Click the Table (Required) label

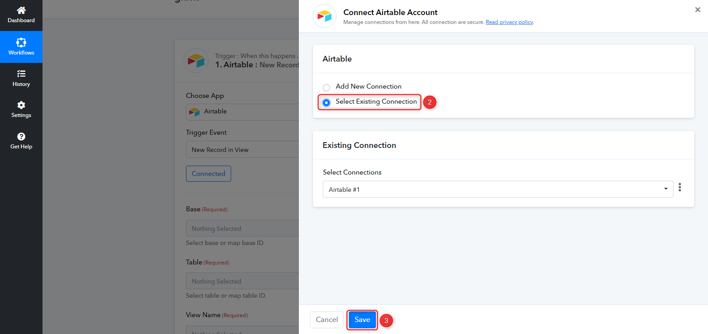tap(208, 262)
